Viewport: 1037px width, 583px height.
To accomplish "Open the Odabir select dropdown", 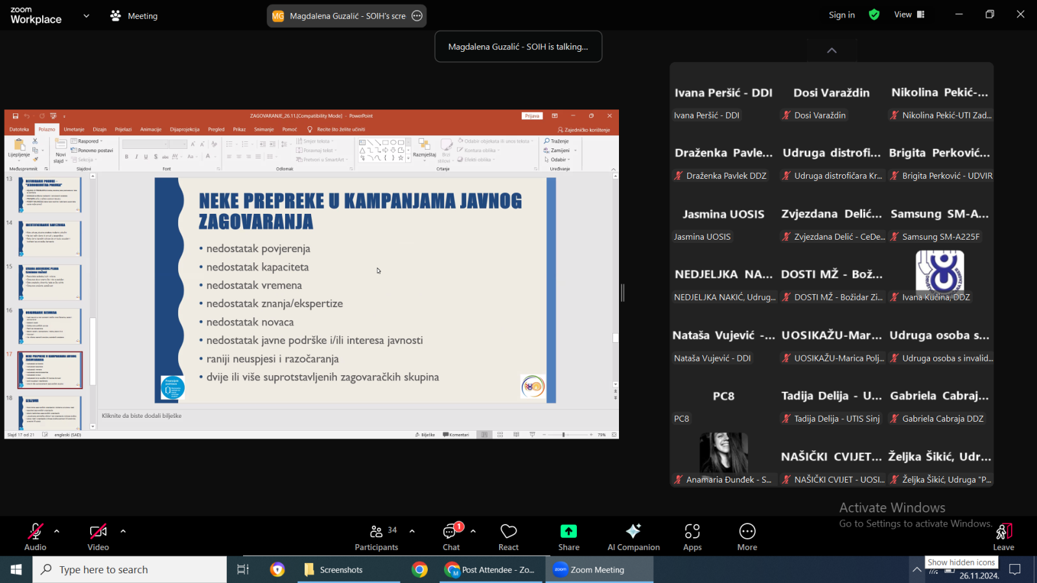I will 557,159.
